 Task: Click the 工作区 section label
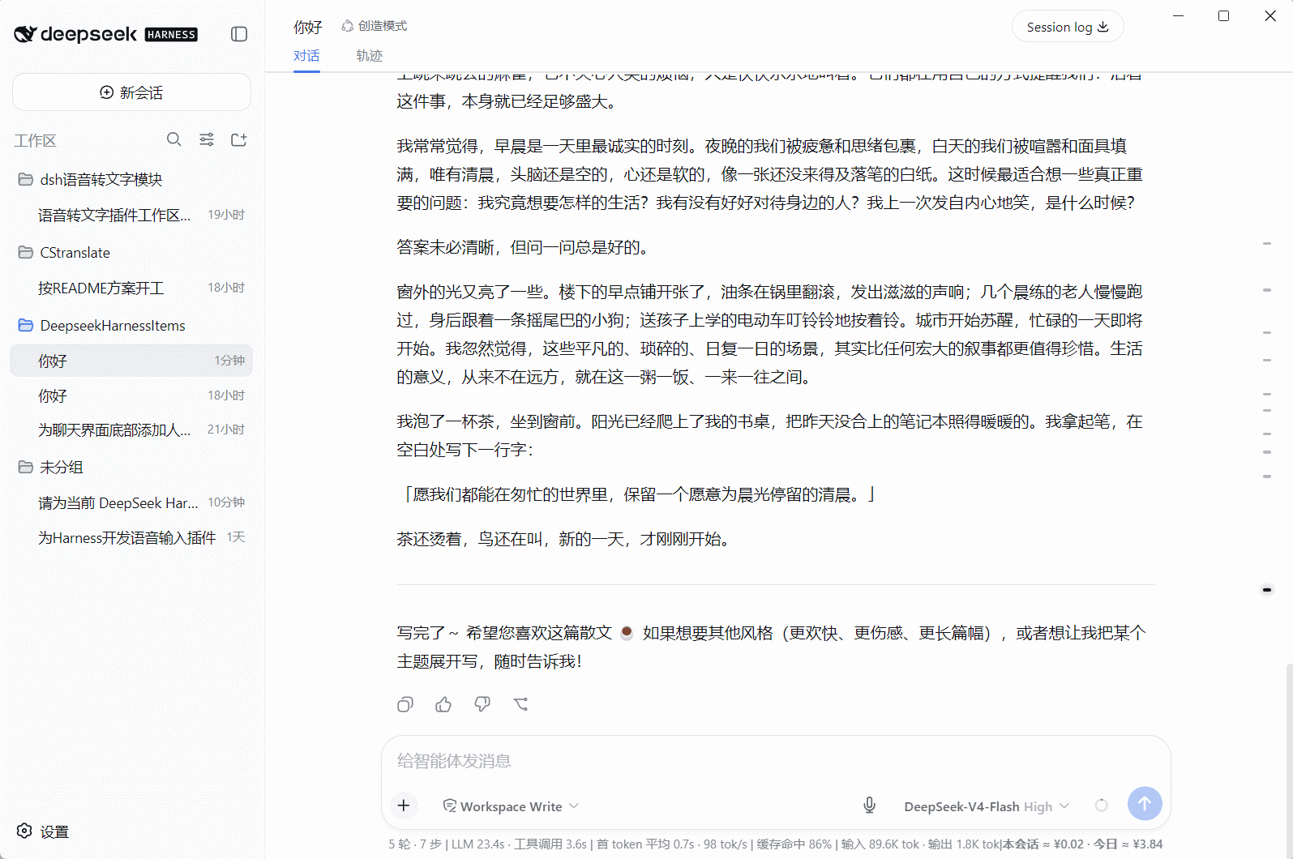pos(35,141)
